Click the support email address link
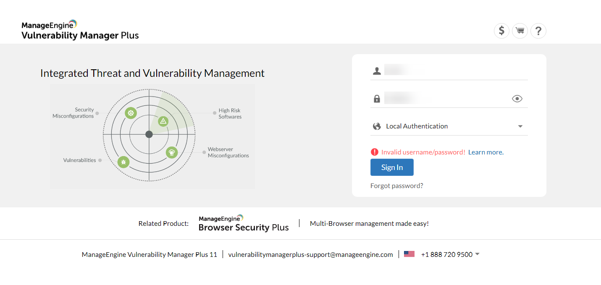Viewport: 601px width, 285px height. [310, 254]
